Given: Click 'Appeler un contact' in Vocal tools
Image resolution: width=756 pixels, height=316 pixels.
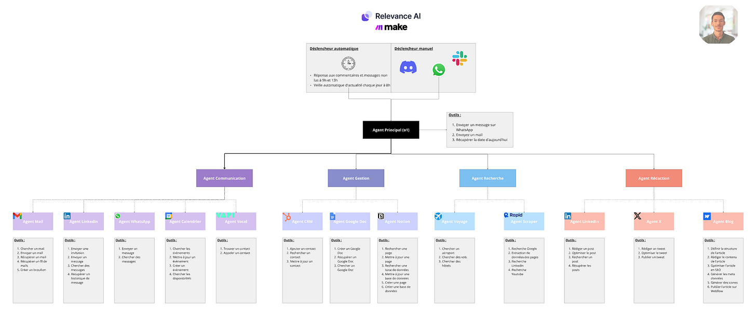Looking at the screenshot, I should coord(237,253).
